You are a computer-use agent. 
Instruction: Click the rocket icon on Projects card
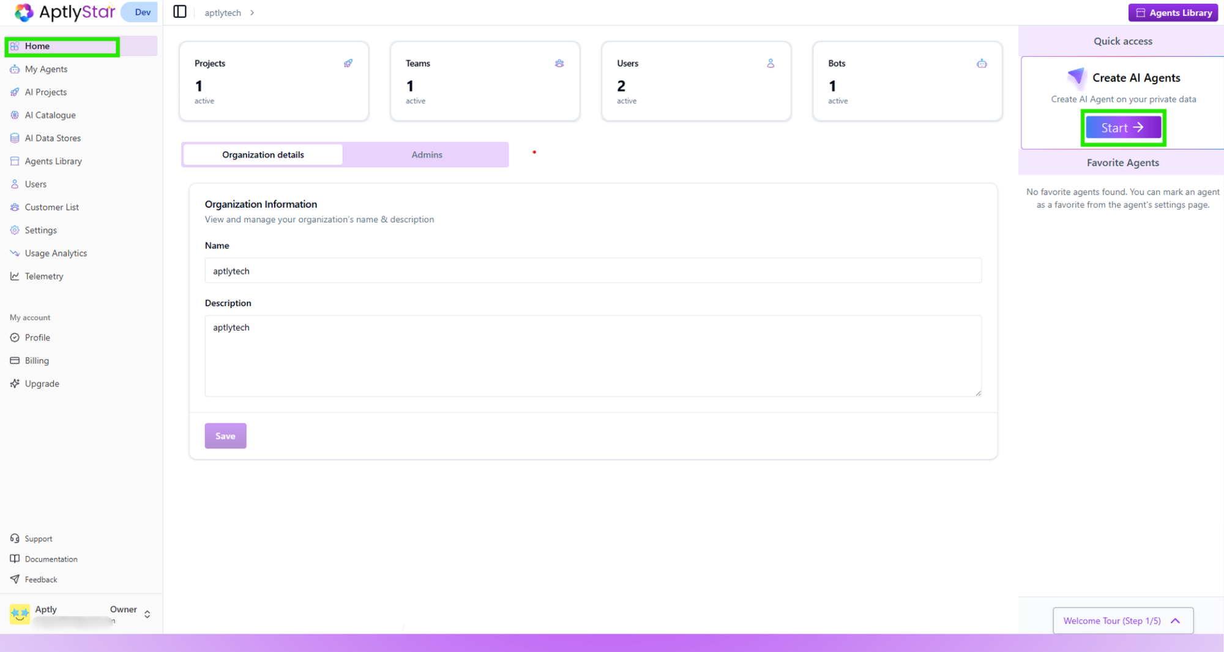click(x=348, y=63)
